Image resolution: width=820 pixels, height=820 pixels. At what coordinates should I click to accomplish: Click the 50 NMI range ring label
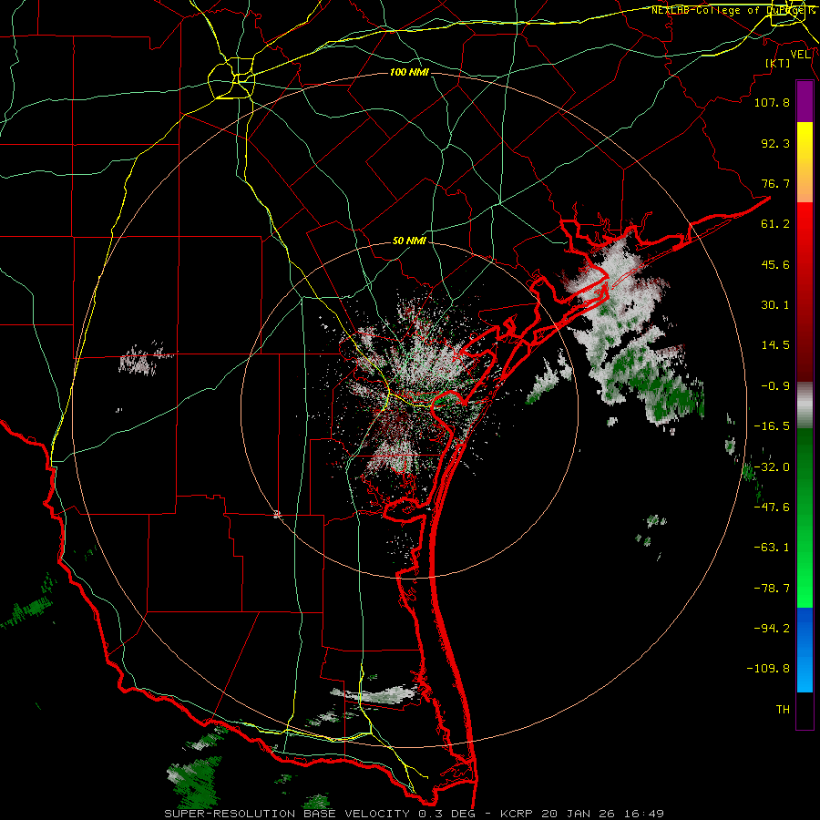(x=409, y=241)
